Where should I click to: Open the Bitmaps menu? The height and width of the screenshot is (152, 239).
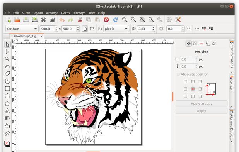click(x=79, y=13)
